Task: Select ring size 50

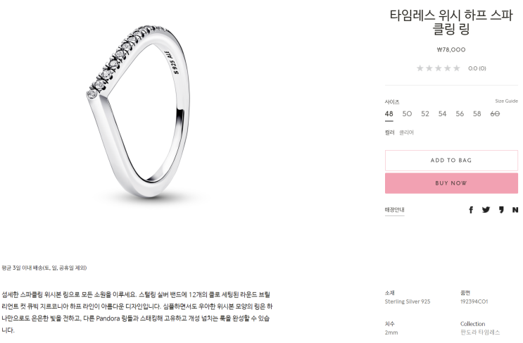Action: click(407, 114)
